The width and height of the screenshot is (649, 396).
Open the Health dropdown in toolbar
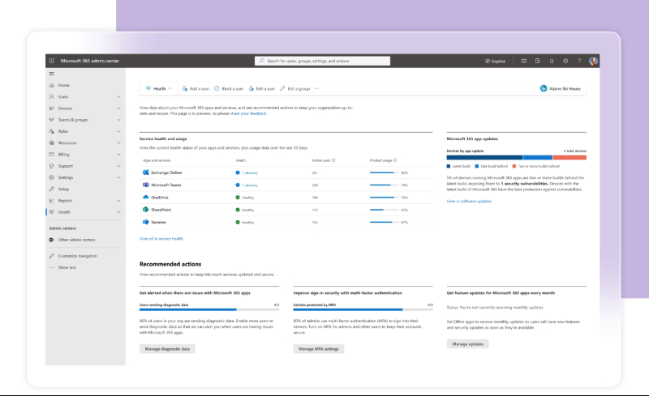tap(157, 88)
